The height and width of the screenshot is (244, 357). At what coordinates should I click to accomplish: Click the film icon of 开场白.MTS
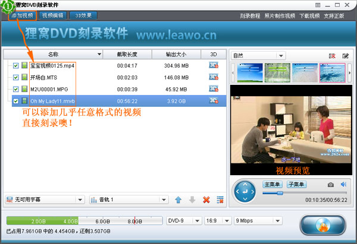24,77
